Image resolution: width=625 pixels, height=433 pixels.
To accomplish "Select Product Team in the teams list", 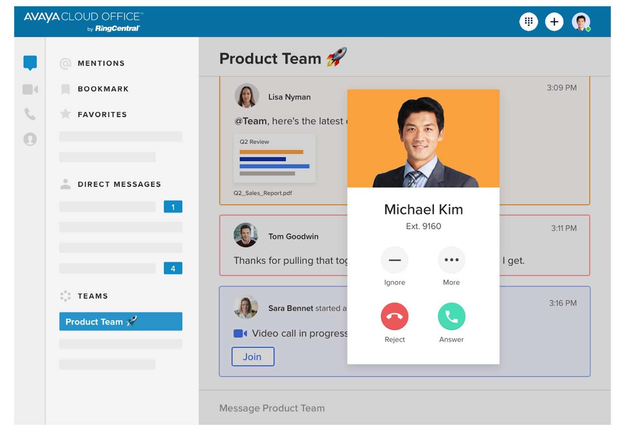I will coord(121,321).
